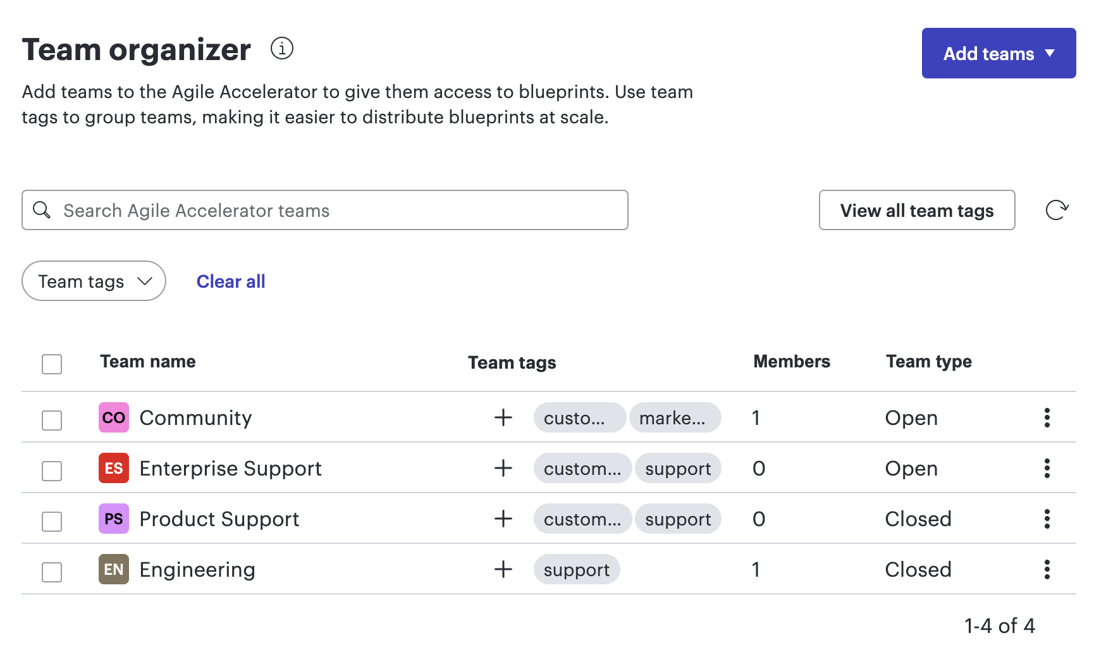
Task: Click the Product Support team avatar
Action: point(113,519)
